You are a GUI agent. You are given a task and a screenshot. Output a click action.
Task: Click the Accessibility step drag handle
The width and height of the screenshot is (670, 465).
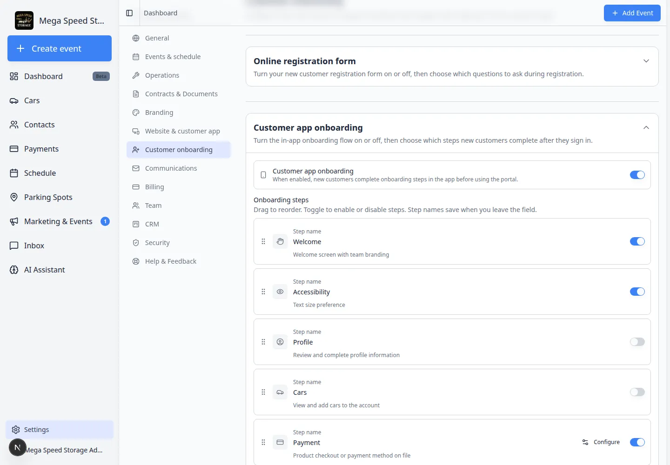coord(263,292)
